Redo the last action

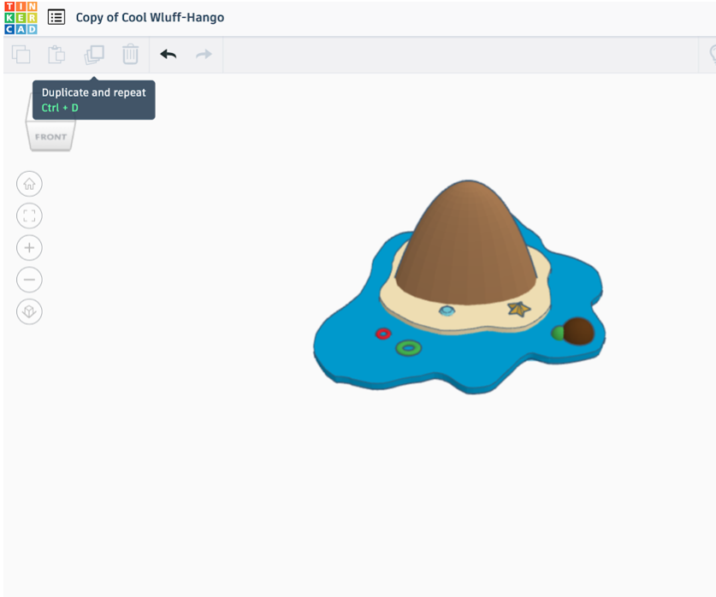(203, 54)
